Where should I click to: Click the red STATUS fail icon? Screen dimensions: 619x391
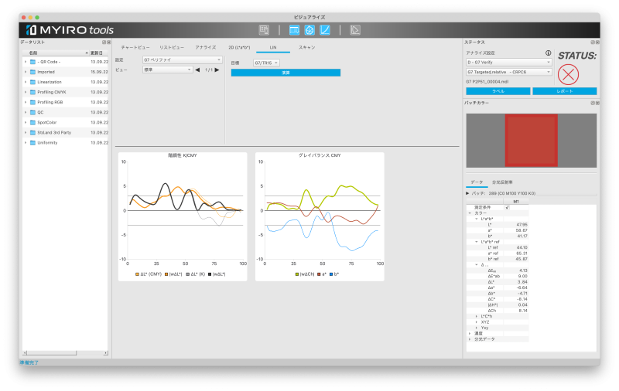coord(568,74)
